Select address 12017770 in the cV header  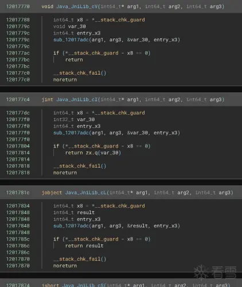point(18,6)
